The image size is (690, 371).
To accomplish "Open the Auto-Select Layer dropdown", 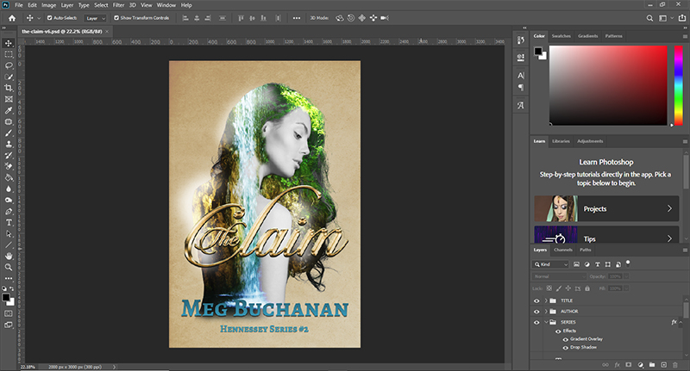I will tap(96, 17).
